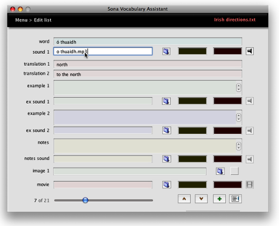Click the entry position slider knob
279x226 pixels.
click(x=85, y=200)
